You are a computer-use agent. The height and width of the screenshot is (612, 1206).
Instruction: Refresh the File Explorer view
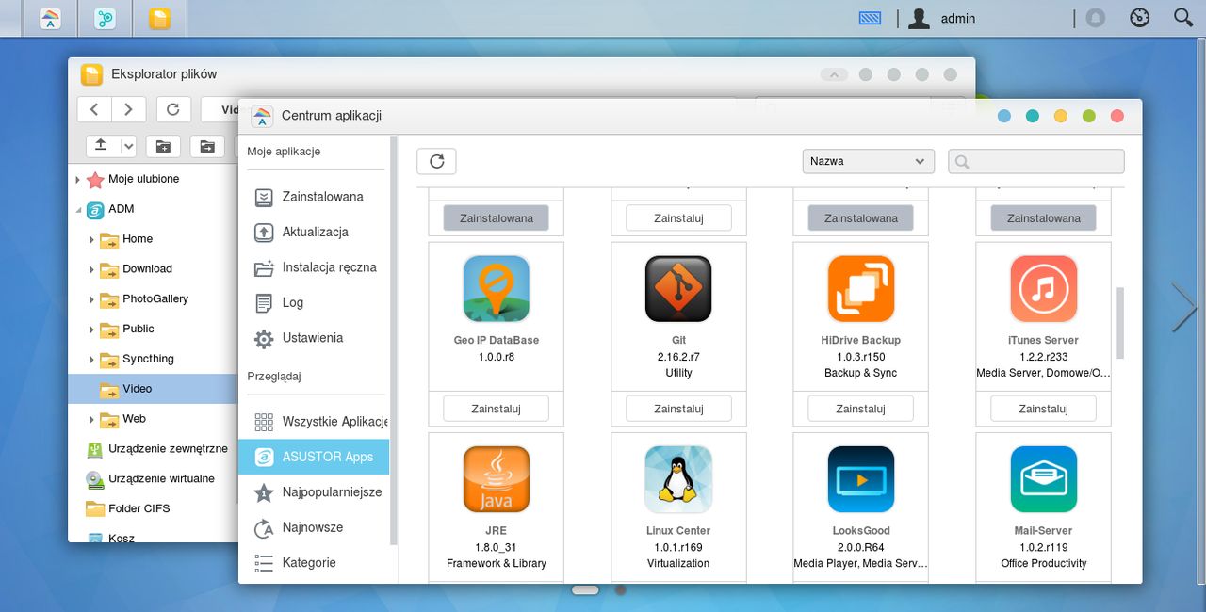pyautogui.click(x=173, y=109)
